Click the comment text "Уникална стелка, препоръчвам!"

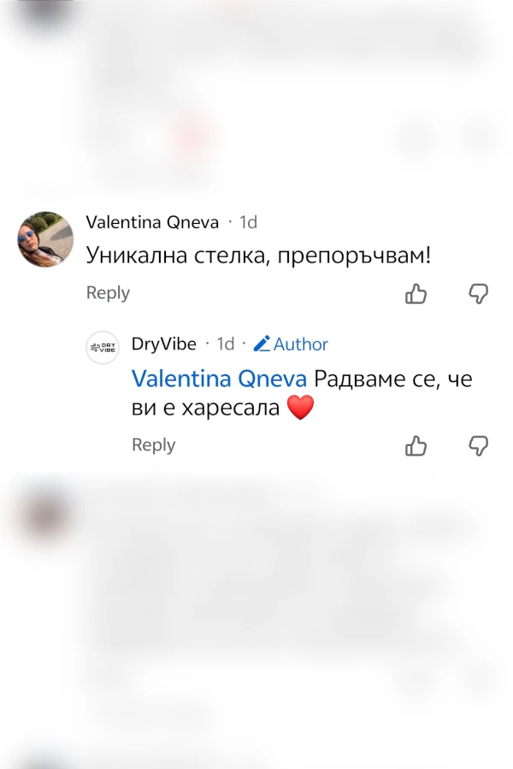[x=258, y=255]
